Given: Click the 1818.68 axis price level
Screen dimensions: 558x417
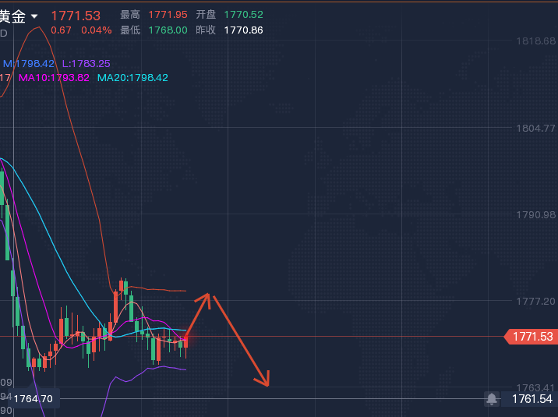Looking at the screenshot, I should click(x=535, y=41).
